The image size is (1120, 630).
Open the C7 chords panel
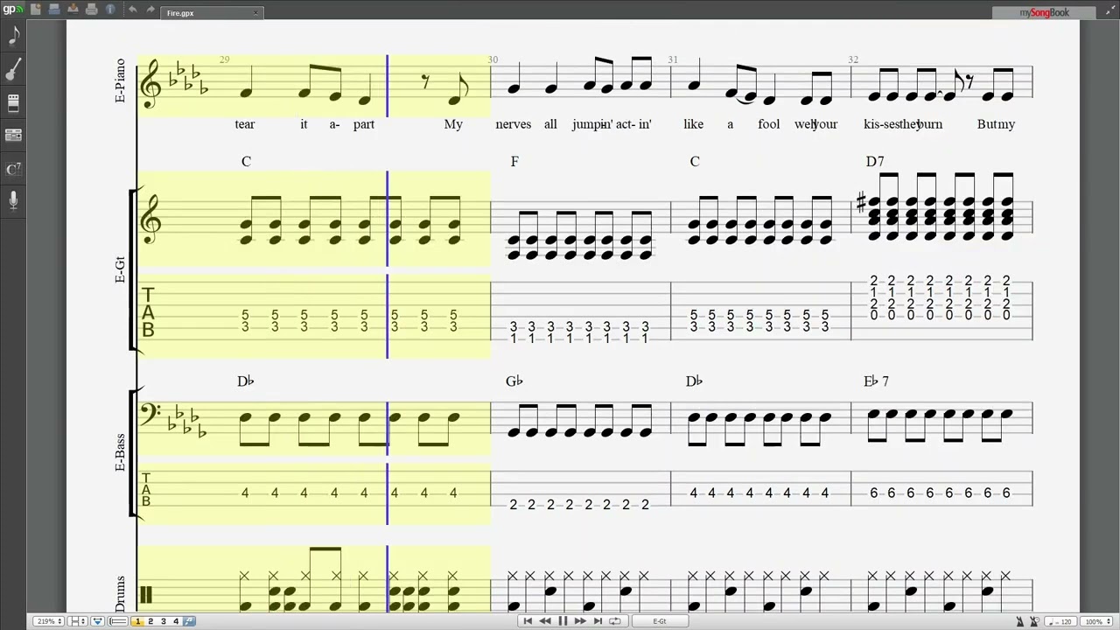(13, 169)
